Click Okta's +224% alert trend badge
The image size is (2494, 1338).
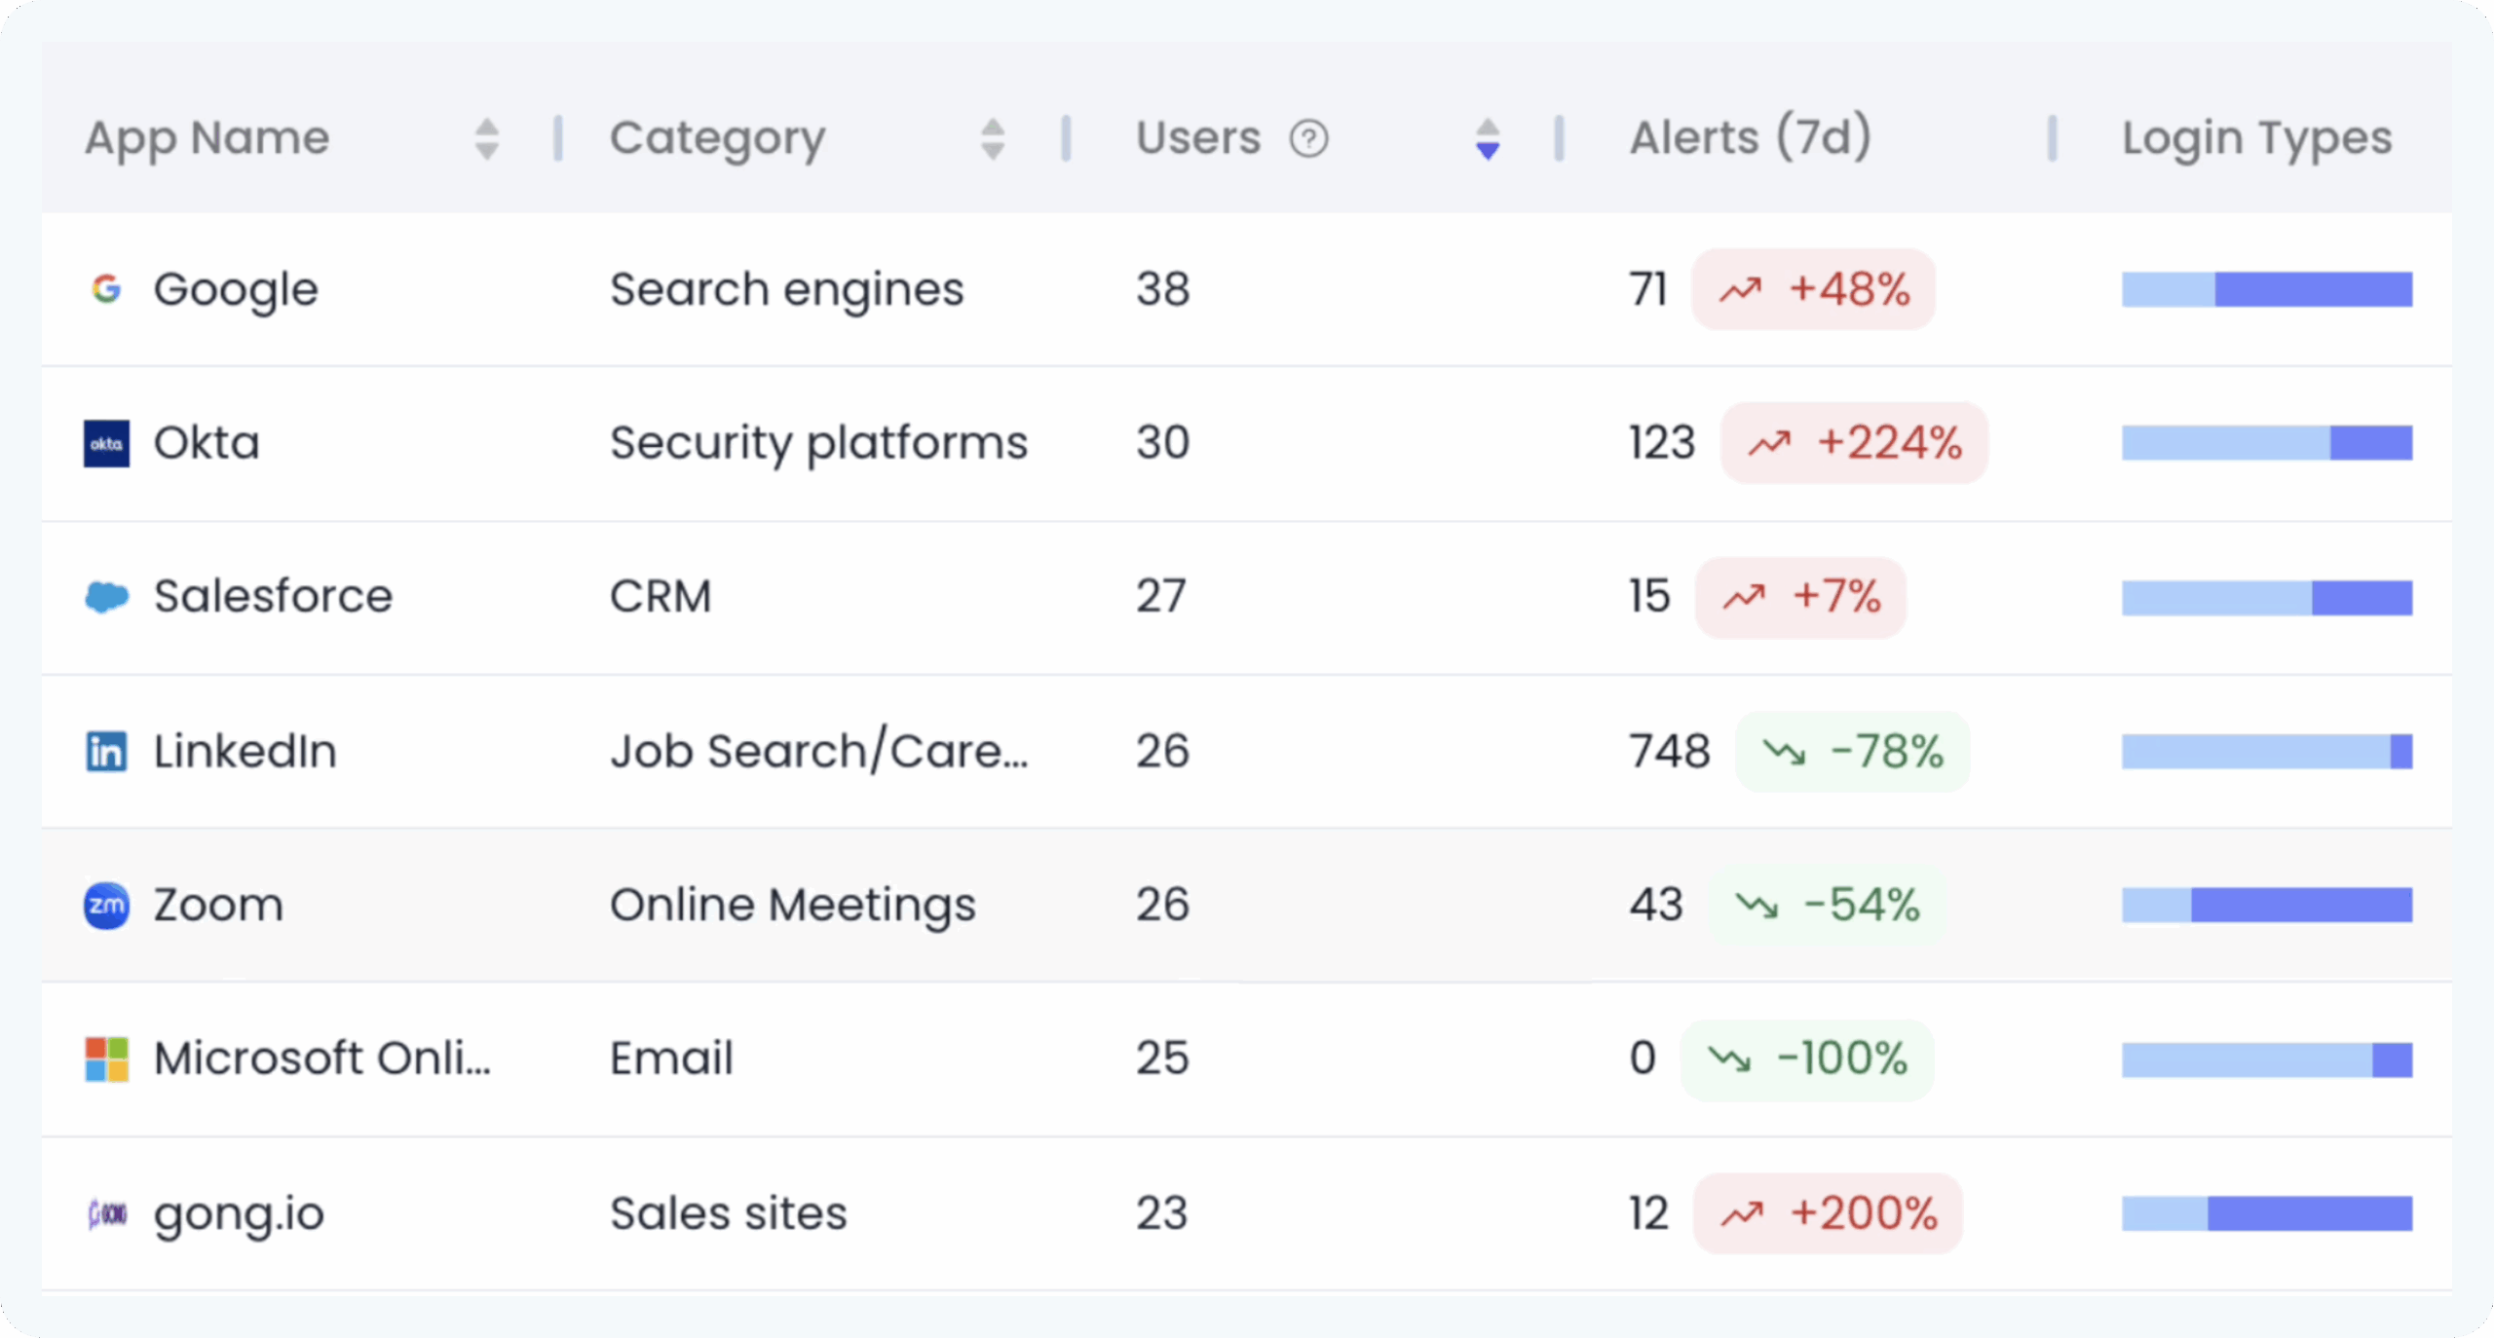coord(1853,443)
